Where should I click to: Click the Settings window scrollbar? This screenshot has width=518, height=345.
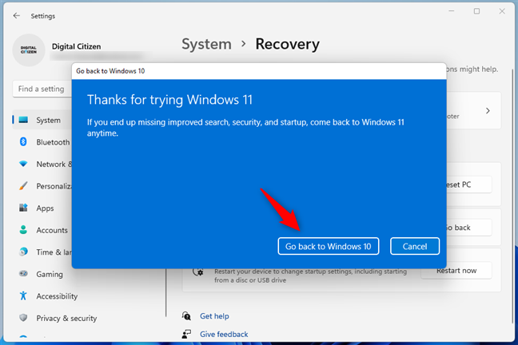pyautogui.click(x=512, y=196)
